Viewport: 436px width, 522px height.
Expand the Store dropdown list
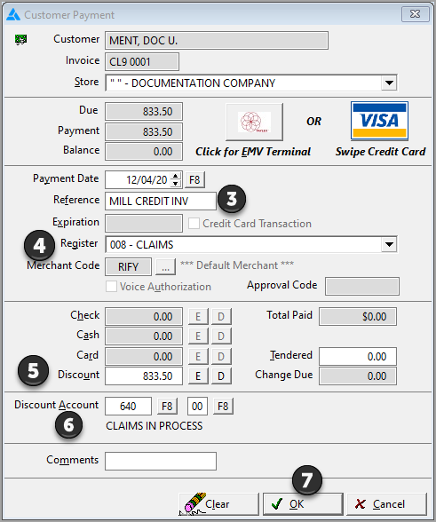click(x=389, y=83)
